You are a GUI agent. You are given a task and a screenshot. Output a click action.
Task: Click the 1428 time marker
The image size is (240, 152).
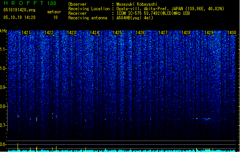tap(186, 33)
